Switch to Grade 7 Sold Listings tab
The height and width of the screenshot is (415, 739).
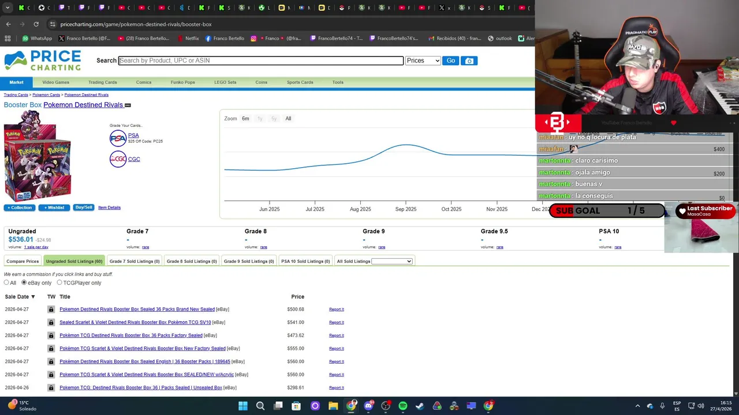pos(135,261)
